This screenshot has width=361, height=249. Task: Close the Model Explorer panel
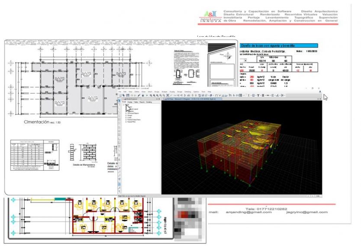click(159, 99)
